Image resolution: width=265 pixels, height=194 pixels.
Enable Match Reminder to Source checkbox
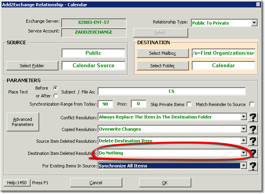click(252, 104)
